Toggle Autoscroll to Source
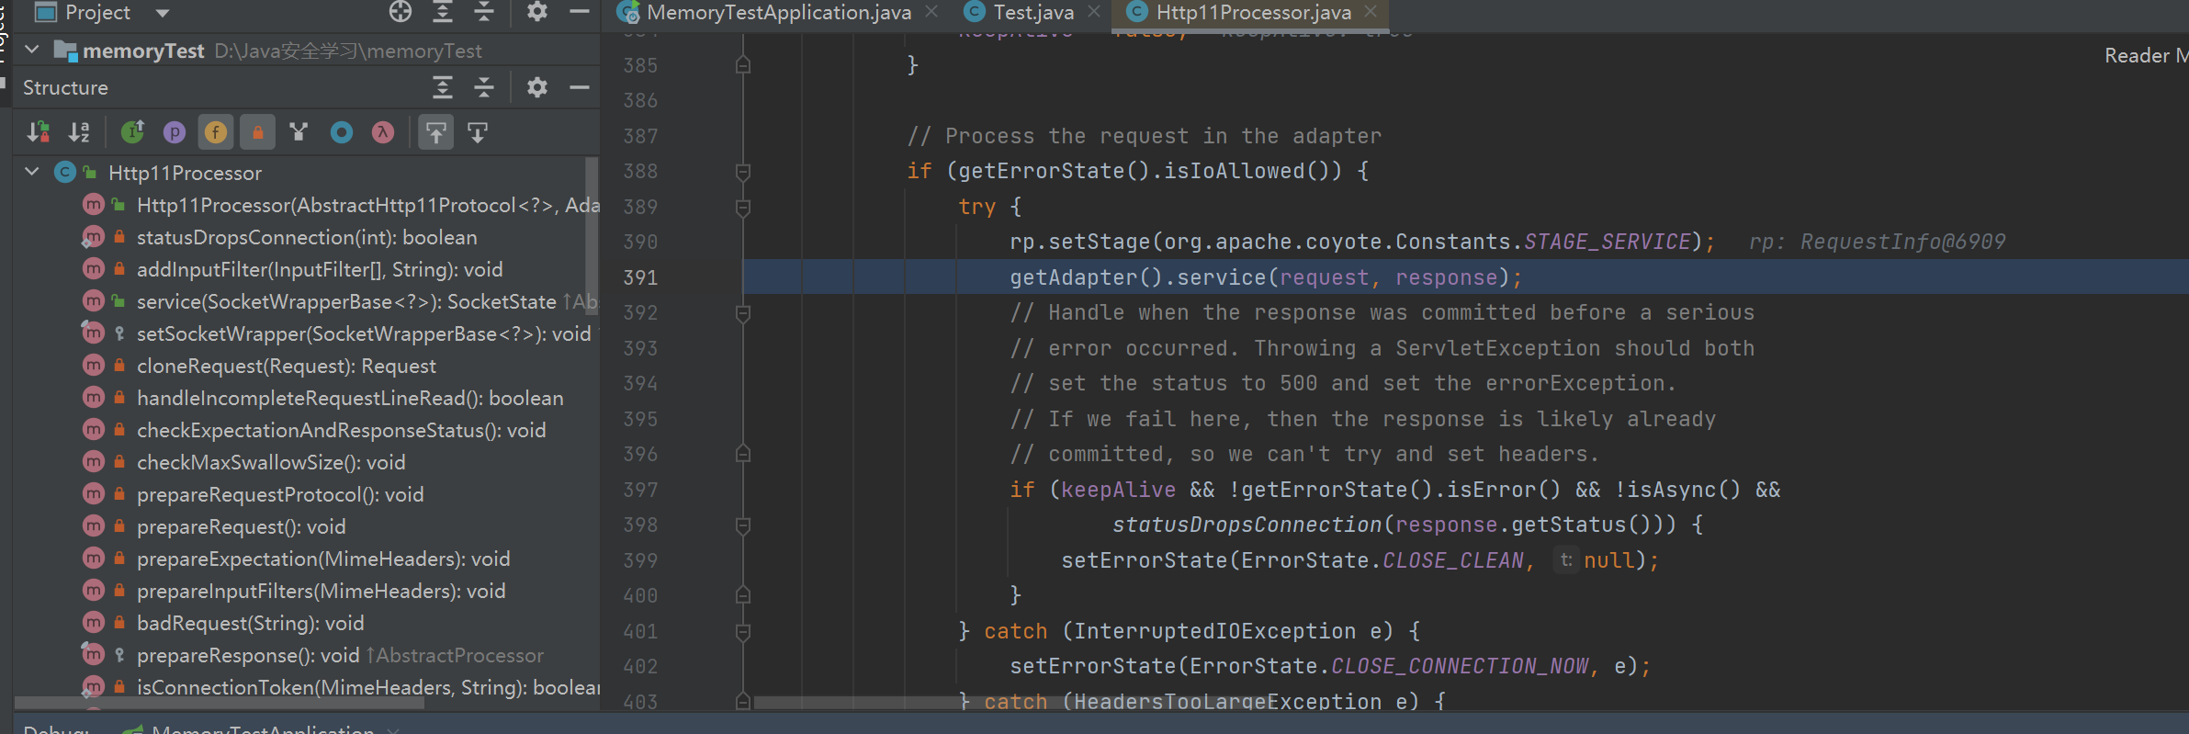Screen dimensions: 2189x734 point(436,132)
